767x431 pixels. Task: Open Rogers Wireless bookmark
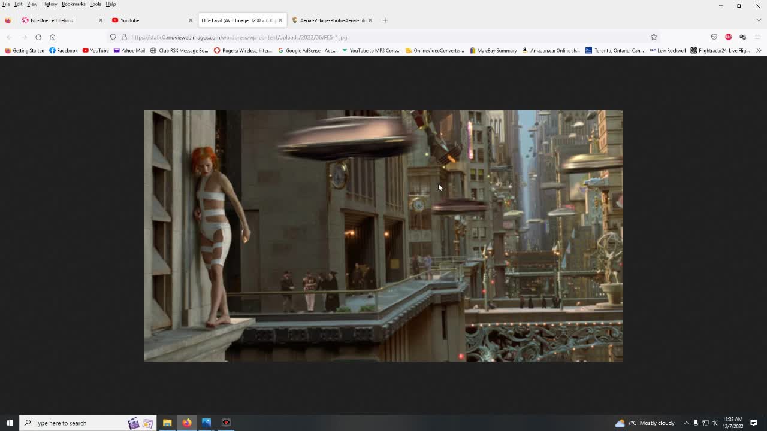click(x=243, y=51)
